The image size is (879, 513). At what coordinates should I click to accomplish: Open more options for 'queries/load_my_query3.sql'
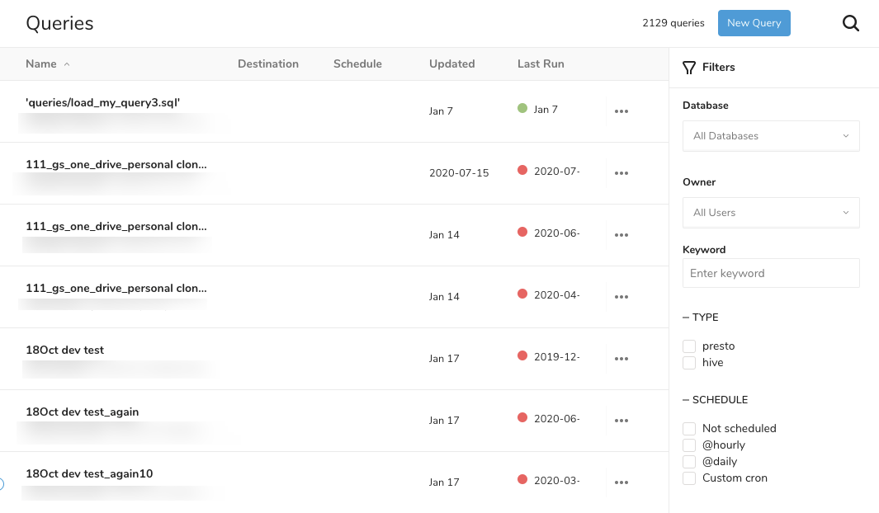coord(621,111)
